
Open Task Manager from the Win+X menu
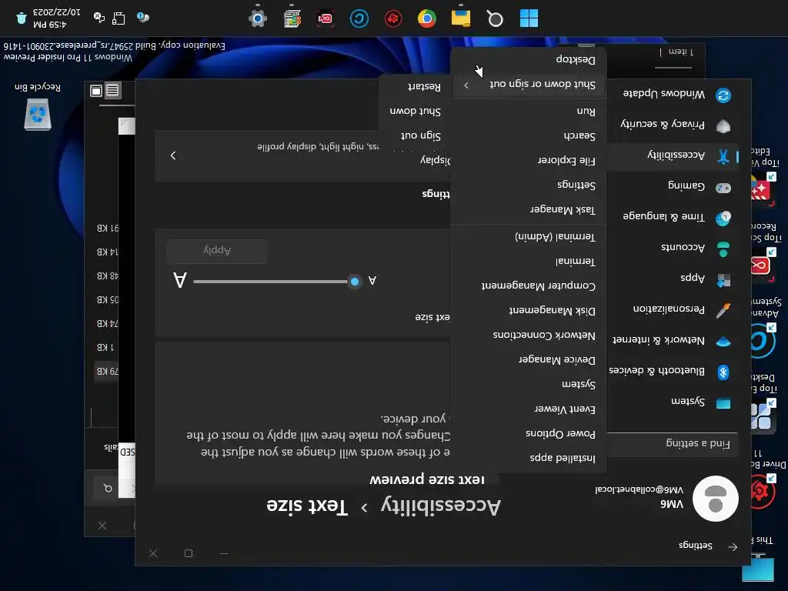click(x=529, y=209)
